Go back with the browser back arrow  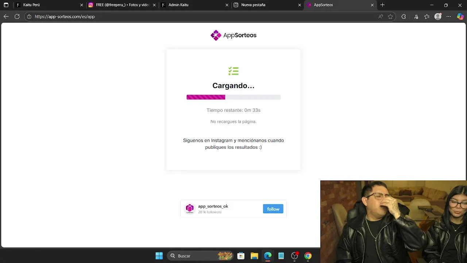pyautogui.click(x=6, y=16)
